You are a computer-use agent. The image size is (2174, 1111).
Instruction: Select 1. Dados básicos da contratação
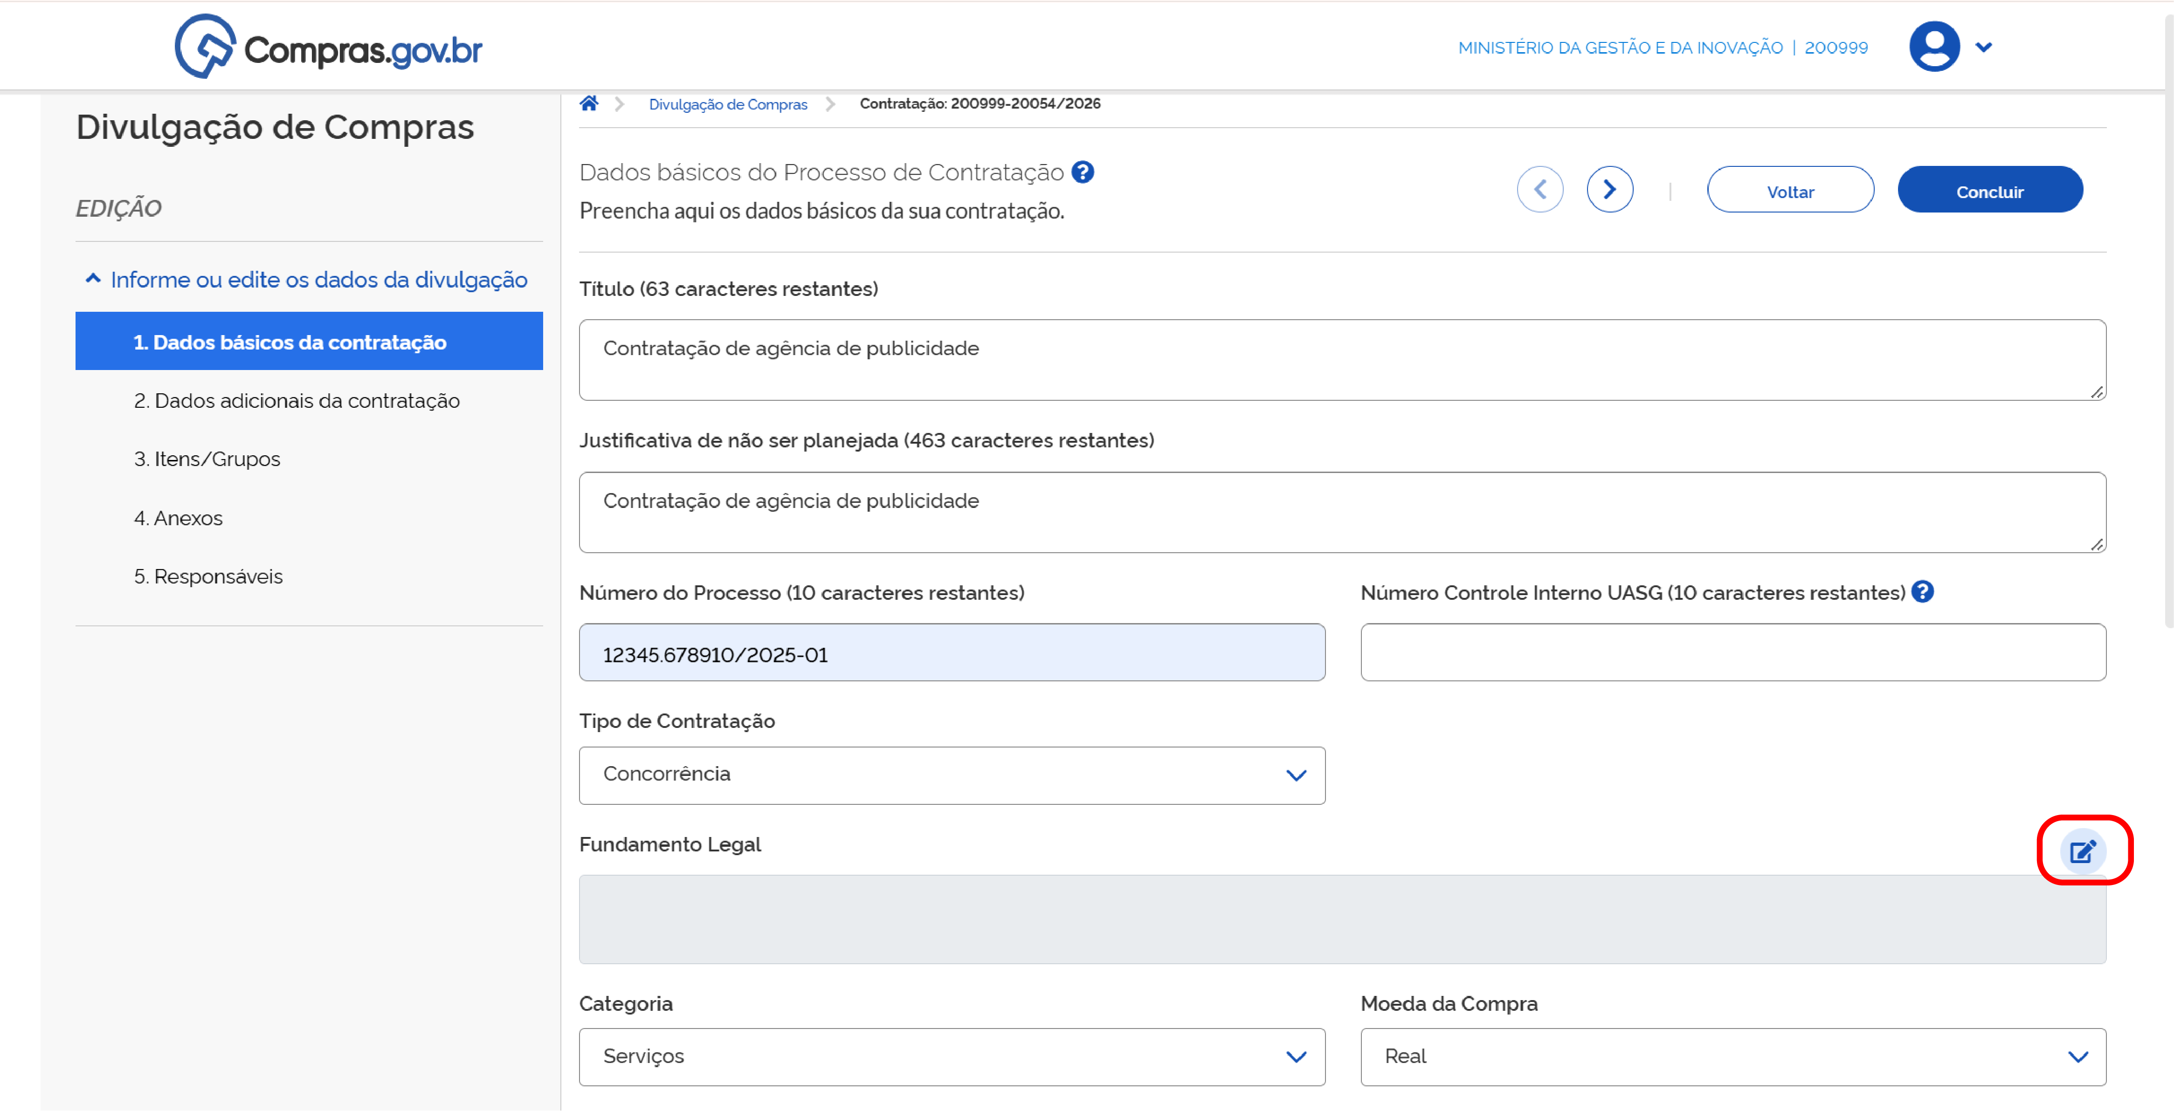[309, 342]
